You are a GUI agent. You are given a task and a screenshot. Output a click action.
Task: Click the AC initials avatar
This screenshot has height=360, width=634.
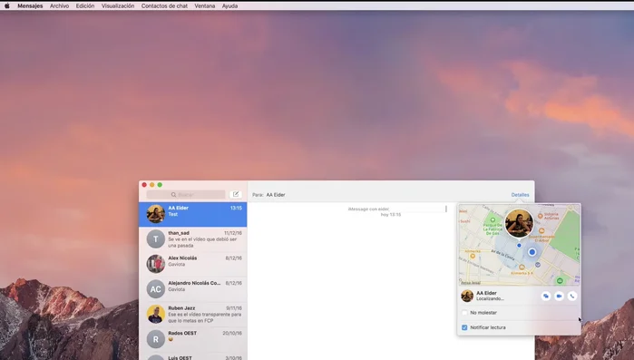pos(156,289)
